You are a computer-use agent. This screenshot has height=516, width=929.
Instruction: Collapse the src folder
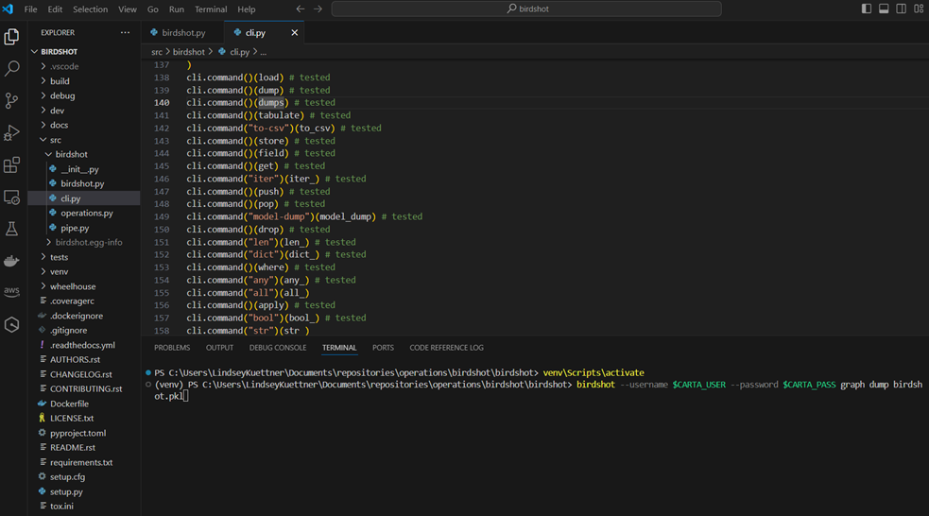pyautogui.click(x=84, y=140)
